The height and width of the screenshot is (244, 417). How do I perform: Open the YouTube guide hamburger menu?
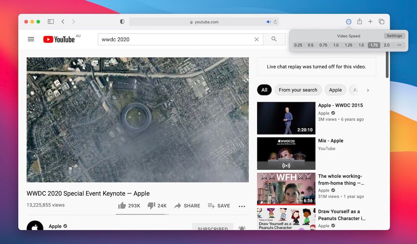31,39
